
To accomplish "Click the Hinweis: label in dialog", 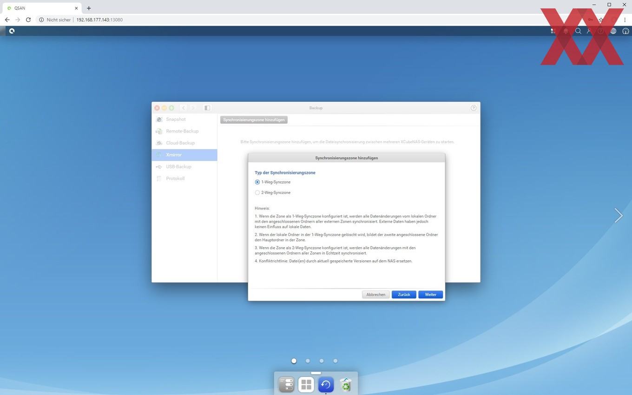I will tap(262, 209).
